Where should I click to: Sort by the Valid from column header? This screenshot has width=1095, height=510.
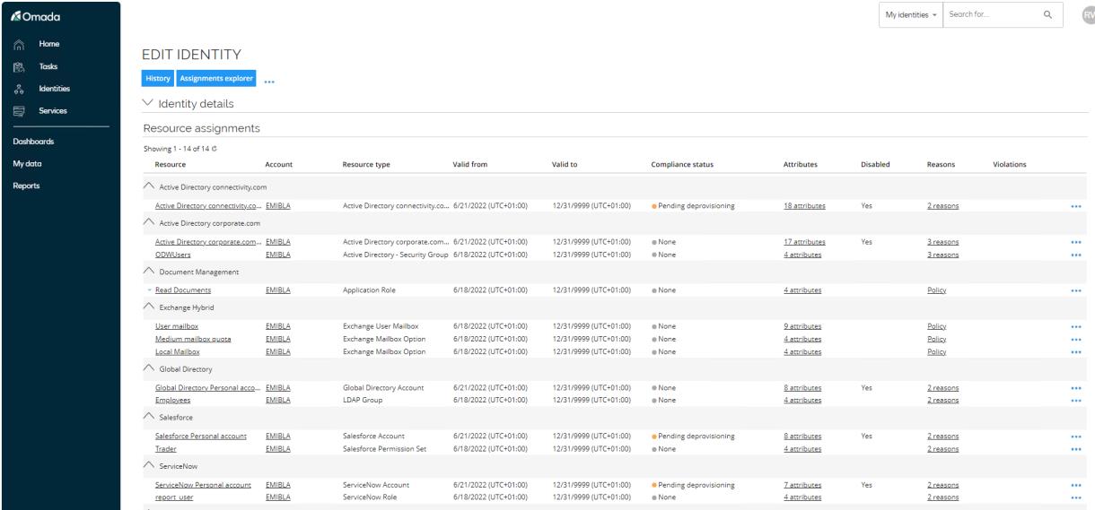click(470, 165)
